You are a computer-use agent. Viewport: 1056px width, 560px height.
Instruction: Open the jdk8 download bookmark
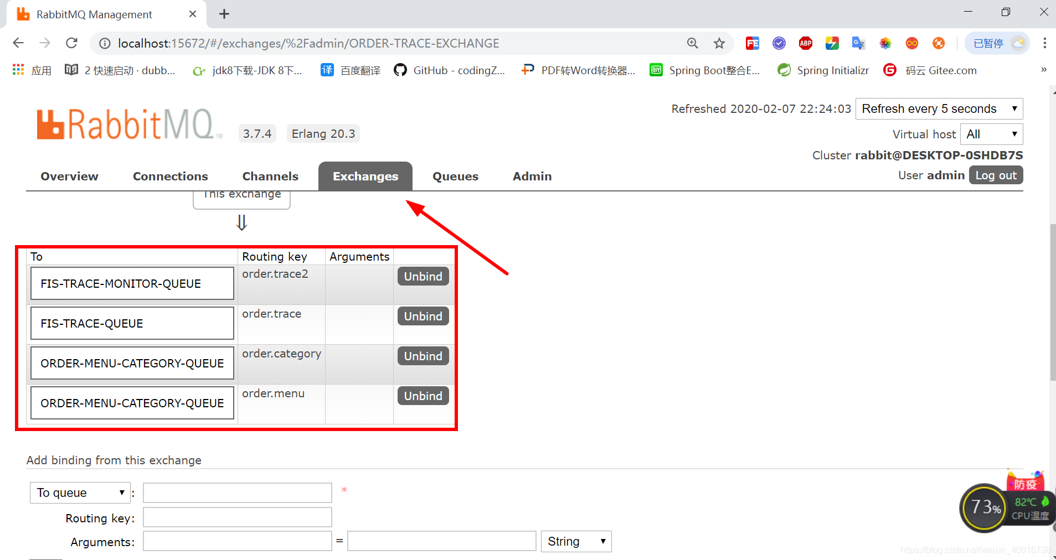click(x=247, y=70)
